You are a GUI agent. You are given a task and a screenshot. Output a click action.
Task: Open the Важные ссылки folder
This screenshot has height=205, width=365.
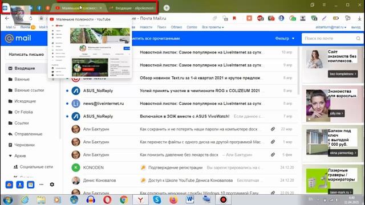tap(29, 90)
